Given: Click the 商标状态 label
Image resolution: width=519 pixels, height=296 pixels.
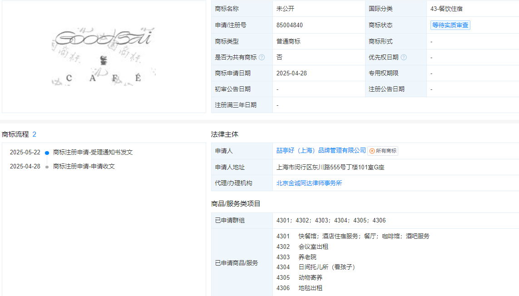Looking at the screenshot, I should [381, 25].
